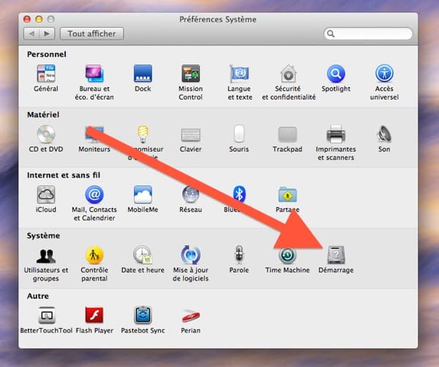Open Langue et texte preferences
Screen dimensions: 439x367
point(239,73)
